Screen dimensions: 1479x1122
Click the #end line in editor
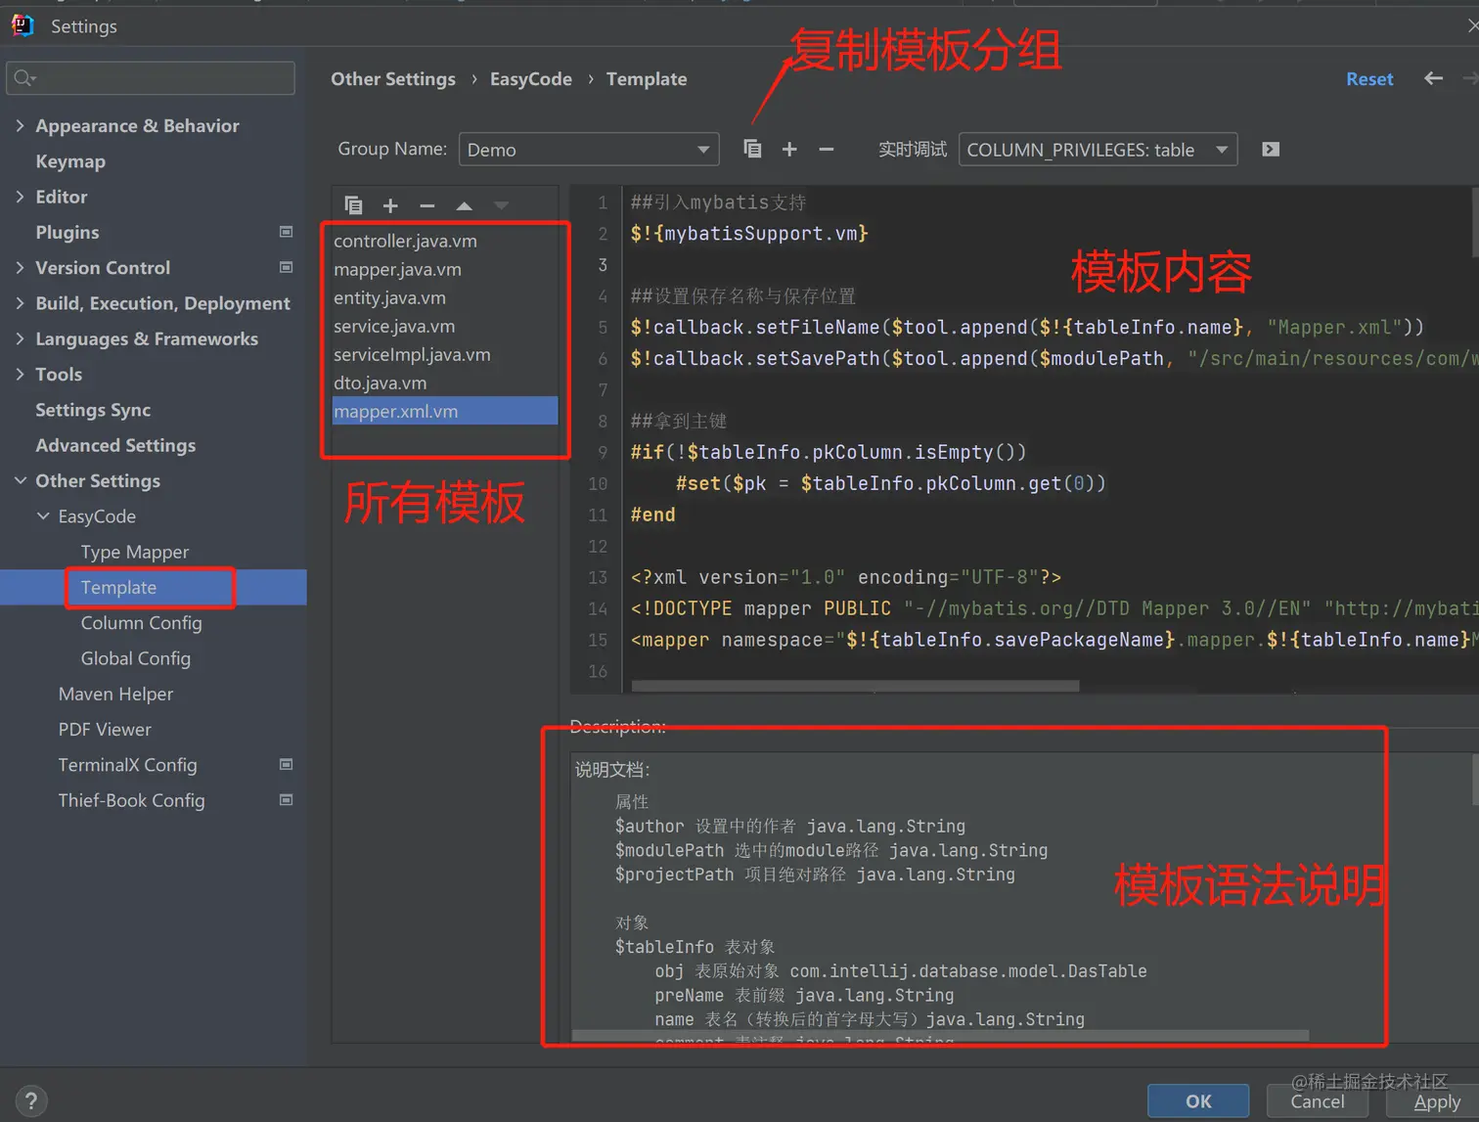[652, 515]
